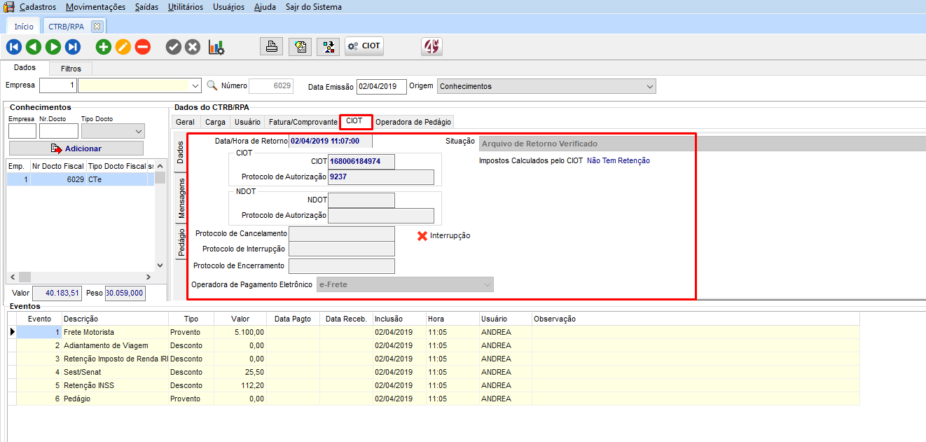Go to the first record
Image resolution: width=926 pixels, height=442 pixels.
pyautogui.click(x=13, y=47)
